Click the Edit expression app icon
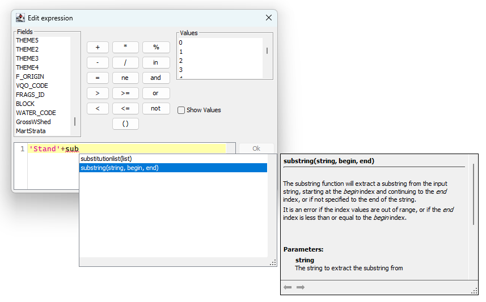 (20, 18)
